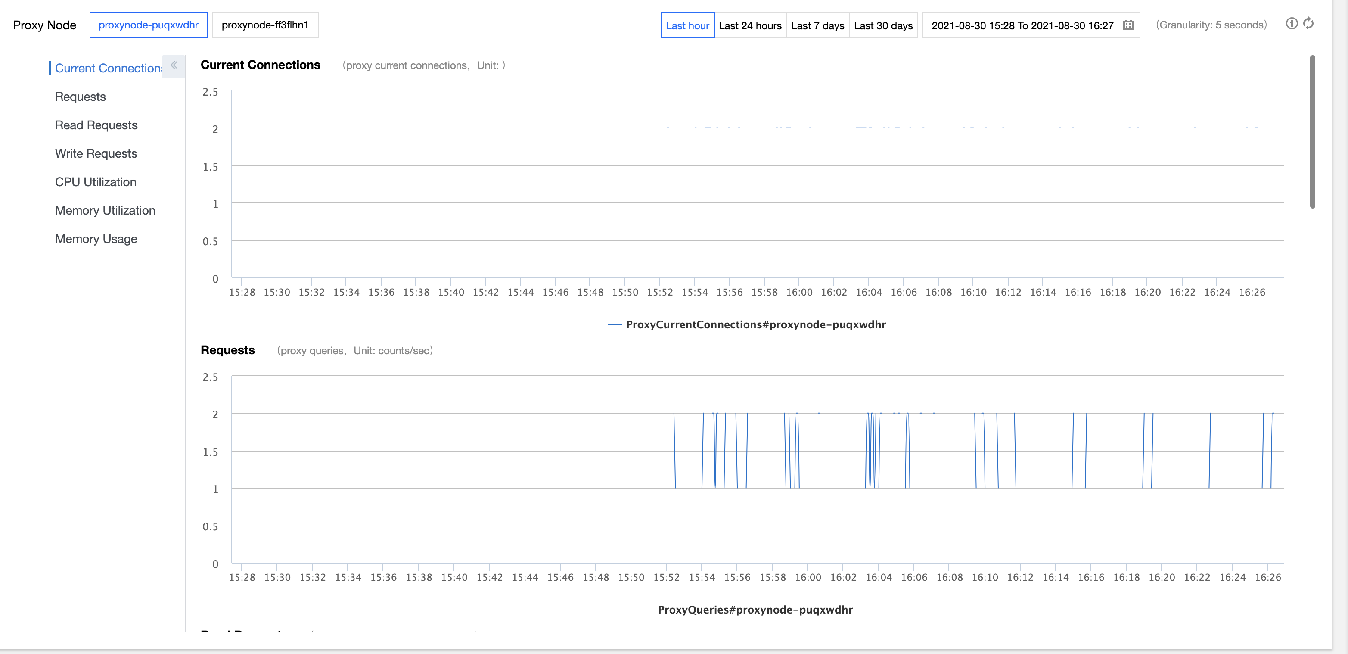This screenshot has width=1348, height=654.
Task: Choose Last 30 days range
Action: coord(883,26)
